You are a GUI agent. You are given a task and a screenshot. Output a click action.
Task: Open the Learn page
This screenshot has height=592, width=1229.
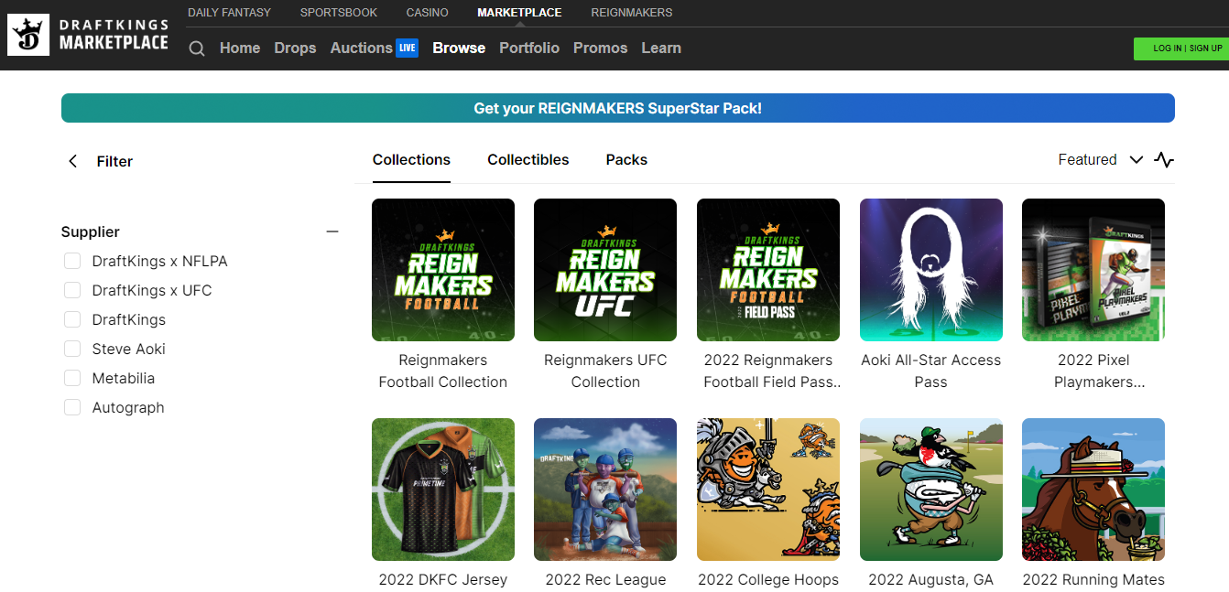[x=661, y=48]
